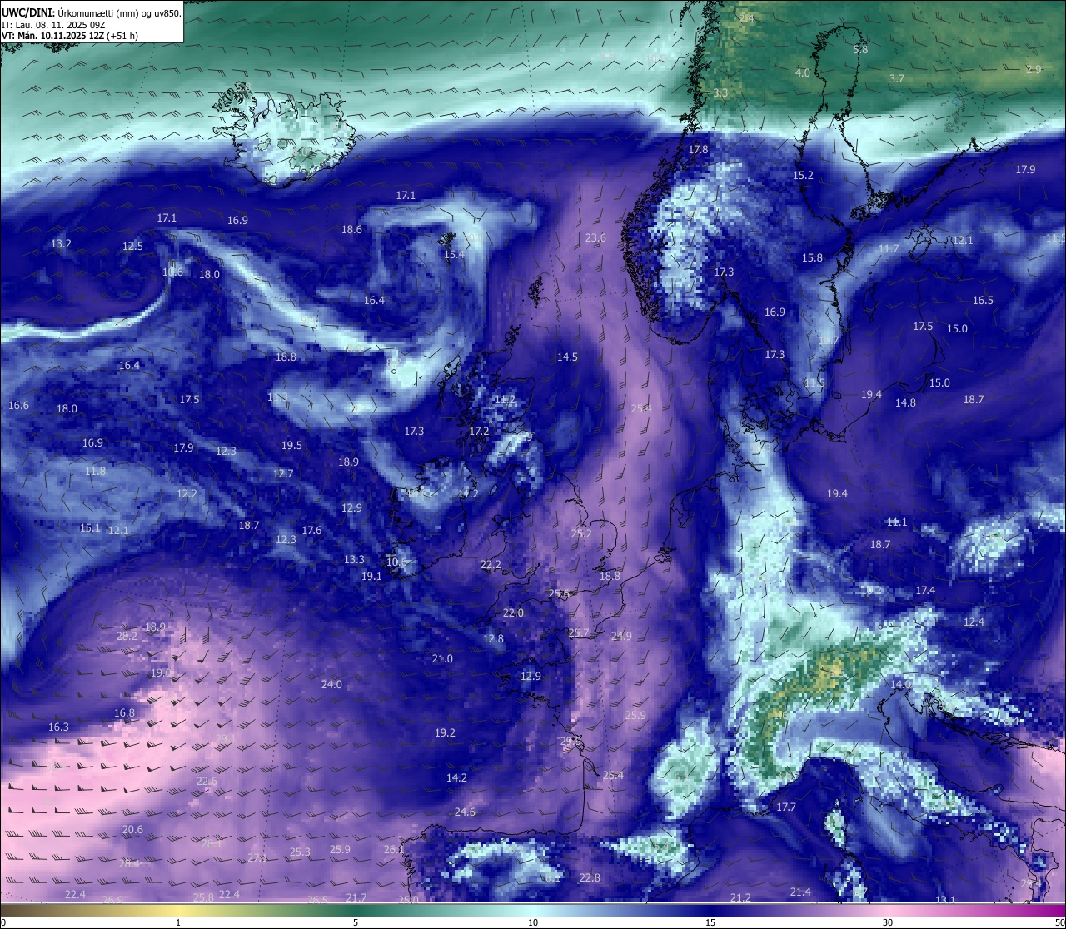Click the map value '25.7'
Viewport: 1066px width, 929px height.
pos(578,632)
